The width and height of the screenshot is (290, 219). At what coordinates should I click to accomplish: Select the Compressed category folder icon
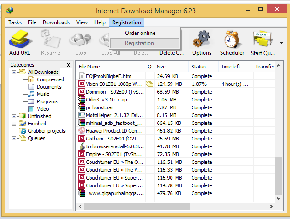(31, 79)
